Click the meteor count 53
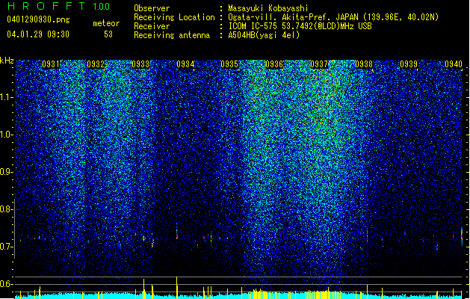The image size is (470, 299). [108, 34]
